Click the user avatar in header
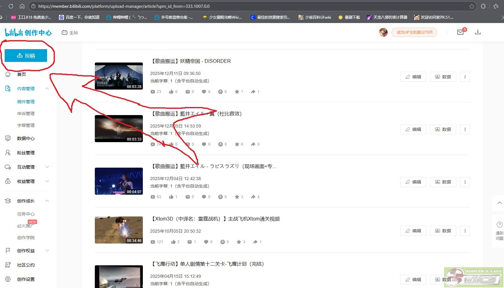 coord(383,32)
